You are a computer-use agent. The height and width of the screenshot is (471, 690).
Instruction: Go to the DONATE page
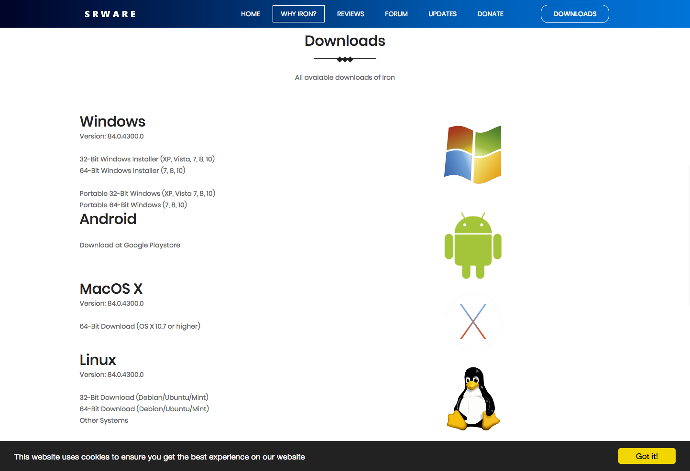(490, 14)
